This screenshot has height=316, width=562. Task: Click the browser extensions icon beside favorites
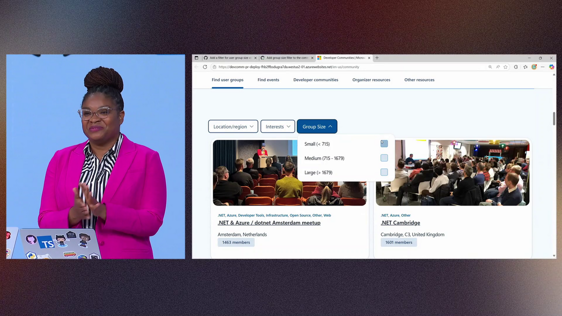tap(516, 67)
